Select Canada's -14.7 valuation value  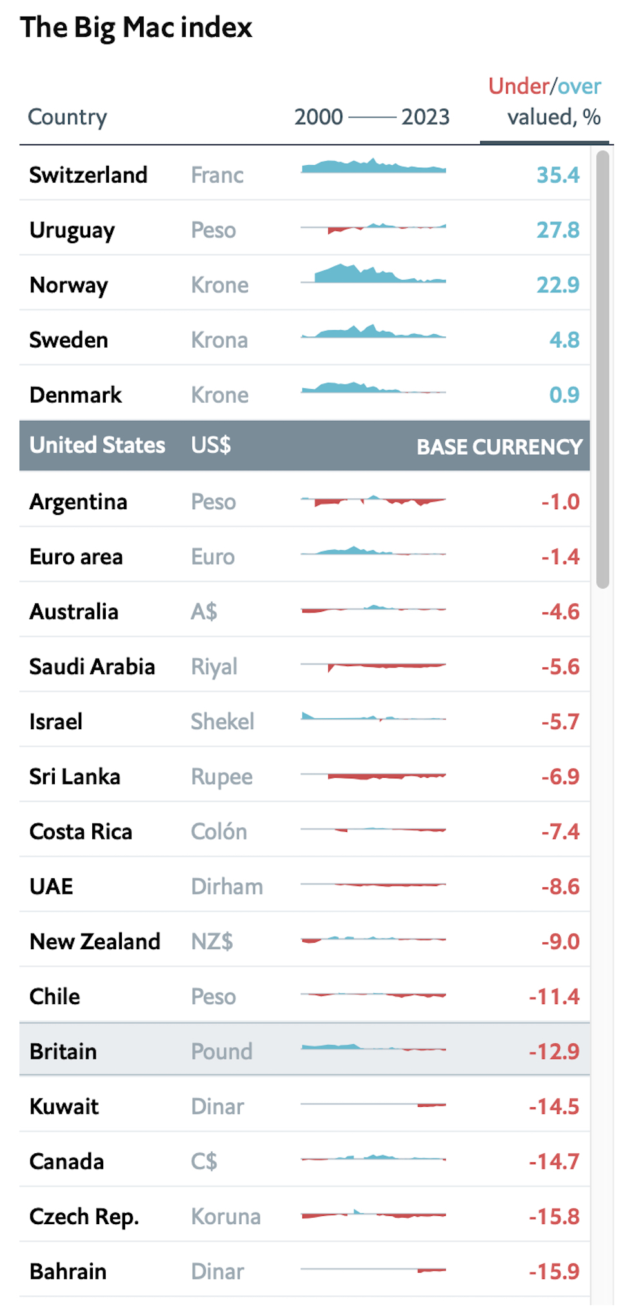pos(554,1161)
